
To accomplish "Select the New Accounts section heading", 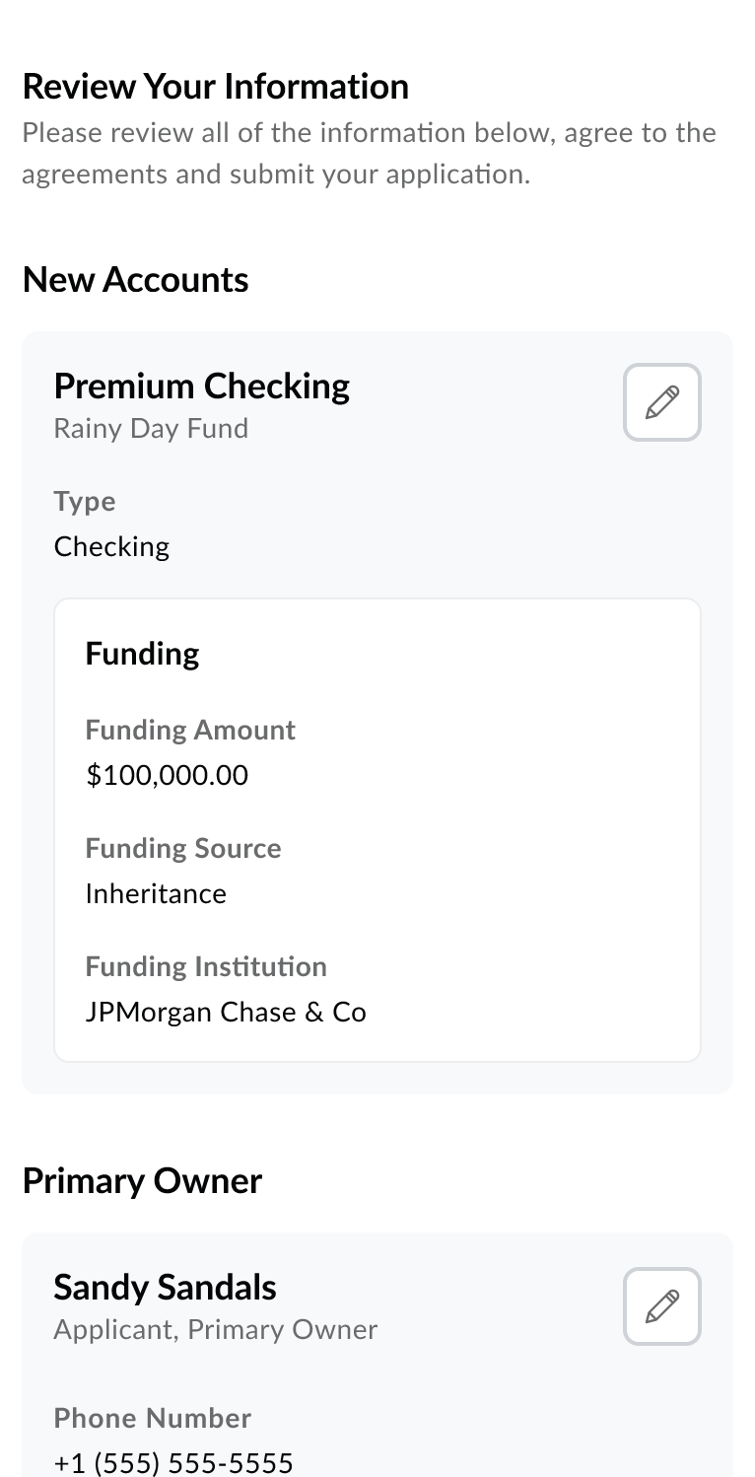I will [x=135, y=280].
